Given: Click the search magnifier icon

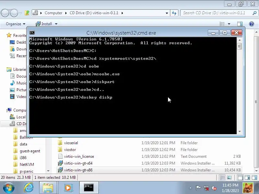Looking at the screenshot, I should (254, 13).
